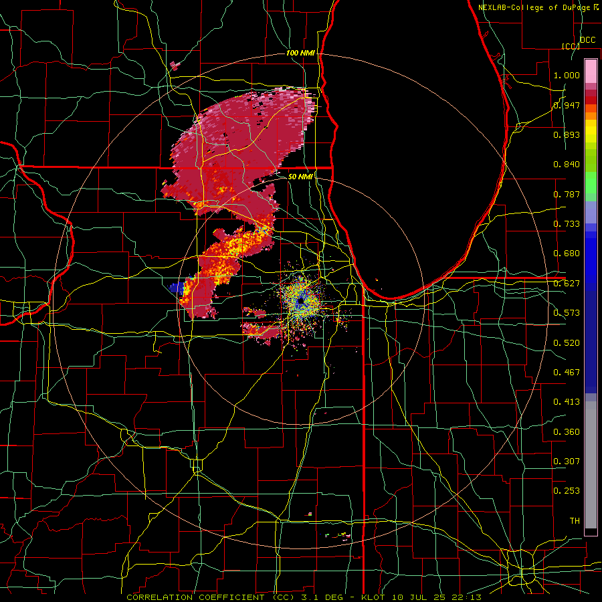This screenshot has height=602, width=602.
Task: Click the 0.573 scale value
Action: point(567,313)
